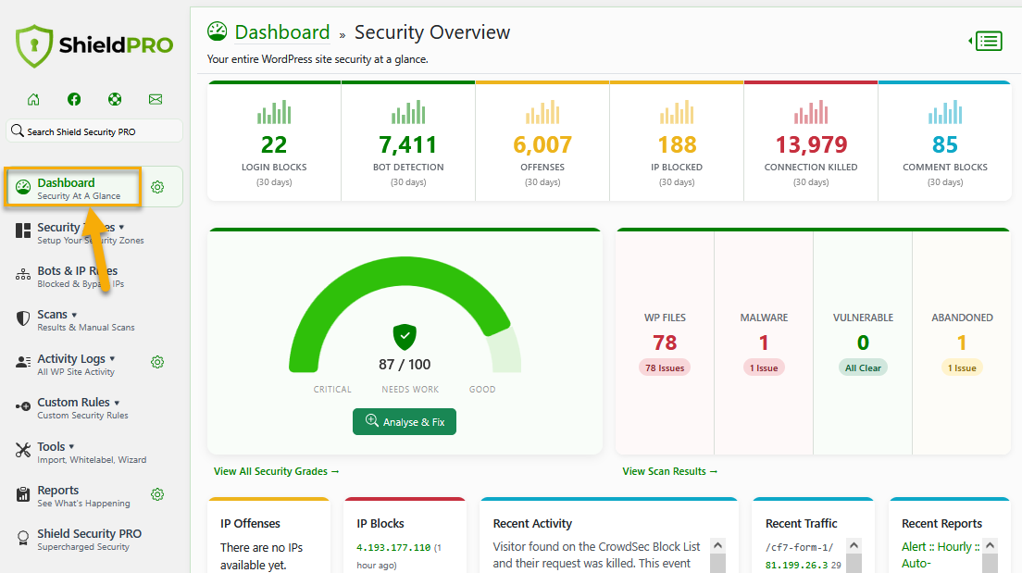The width and height of the screenshot is (1022, 573).
Task: Follow the View All Security Grades link
Action: click(x=276, y=471)
